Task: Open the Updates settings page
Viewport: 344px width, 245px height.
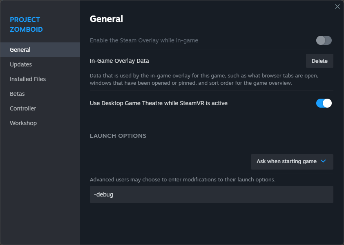Action: tap(21, 64)
